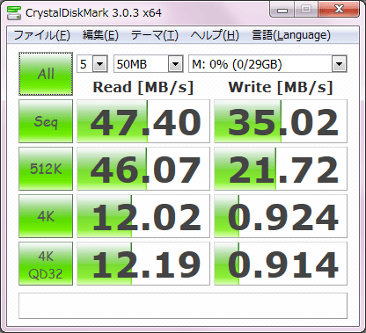Click the CrystalDiskMark title bar icon
This screenshot has height=333, width=366.
coord(14,12)
